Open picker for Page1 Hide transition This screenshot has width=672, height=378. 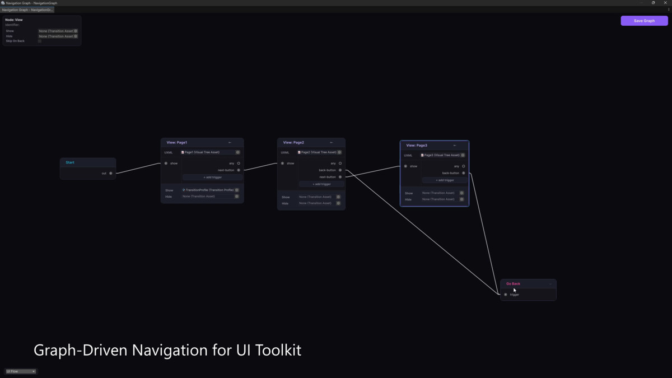click(x=237, y=197)
